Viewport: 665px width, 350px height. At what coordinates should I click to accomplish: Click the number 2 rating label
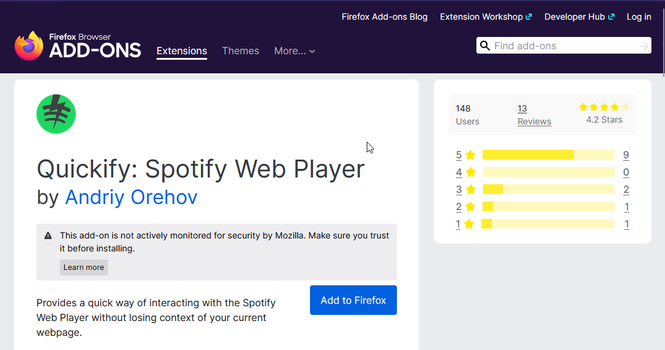(x=459, y=207)
